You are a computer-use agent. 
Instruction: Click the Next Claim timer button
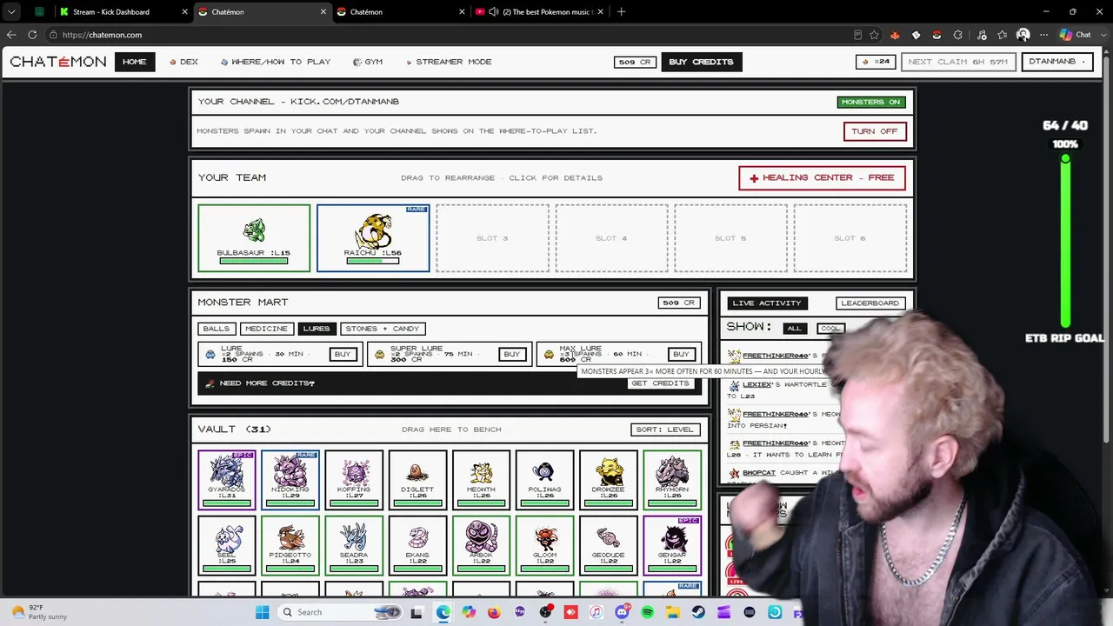(958, 62)
